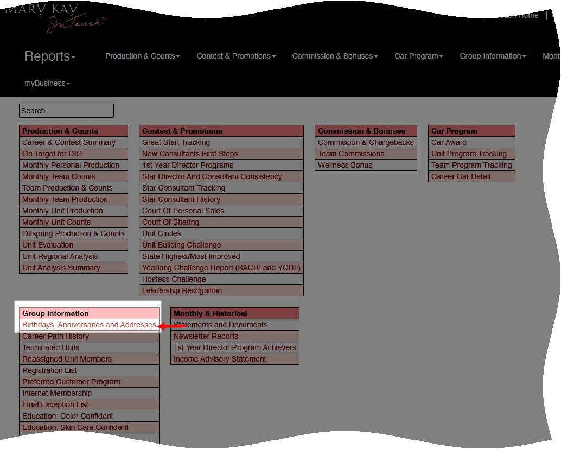
Task: View Star Consultant Tracking report
Action: pos(221,188)
